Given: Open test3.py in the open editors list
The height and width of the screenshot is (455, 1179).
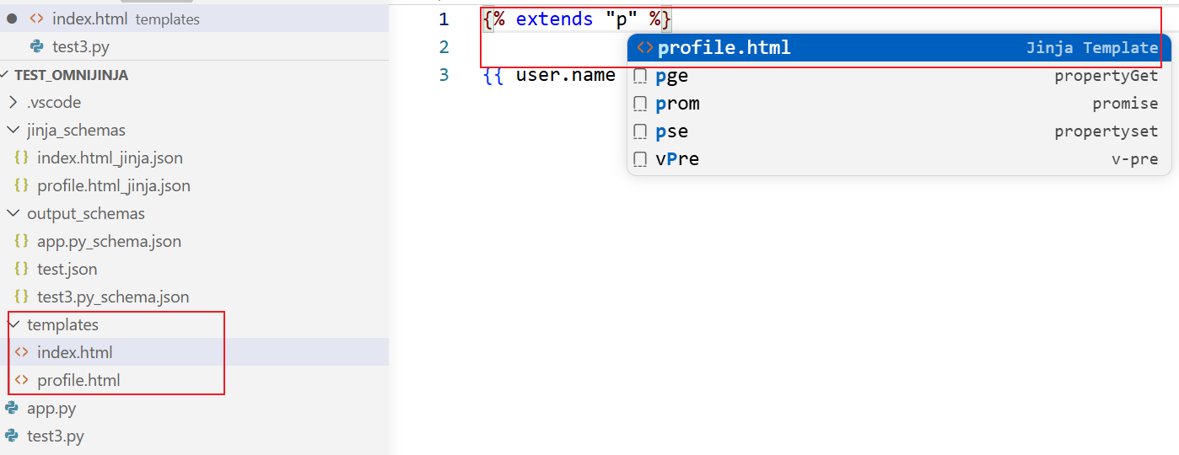Looking at the screenshot, I should [194, 46].
